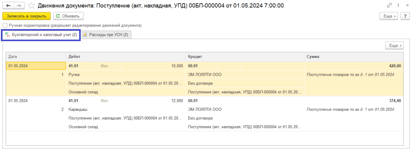This screenshot has height=151, width=413.
Task: Click the Обновить refresh button
Action: click(69, 16)
